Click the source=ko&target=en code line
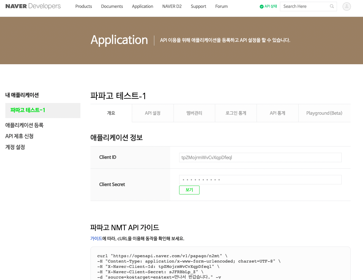The width and height of the screenshot is (363, 280). (159, 277)
